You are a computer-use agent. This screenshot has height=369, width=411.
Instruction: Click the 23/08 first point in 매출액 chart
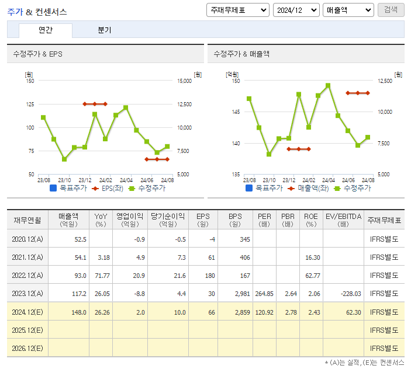pos(249,99)
